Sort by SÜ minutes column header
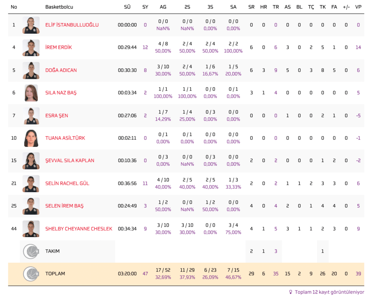Screen dimensions: 371x304 [x=127, y=7]
